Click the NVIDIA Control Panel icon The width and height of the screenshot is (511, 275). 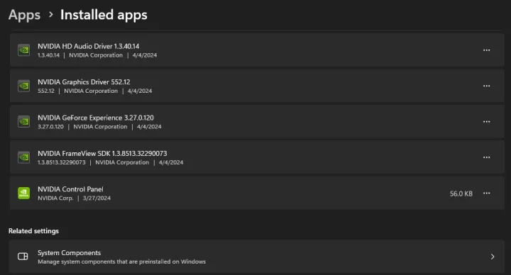pos(24,193)
